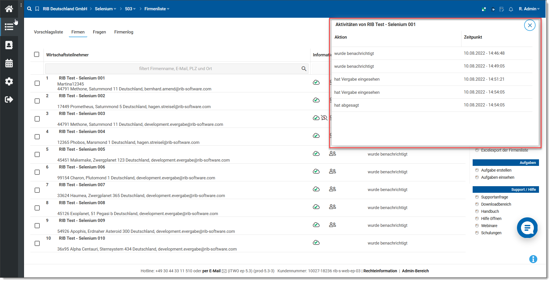Viewport: 551px width, 282px height.
Task: Open the R. Admin user menu
Action: (529, 9)
